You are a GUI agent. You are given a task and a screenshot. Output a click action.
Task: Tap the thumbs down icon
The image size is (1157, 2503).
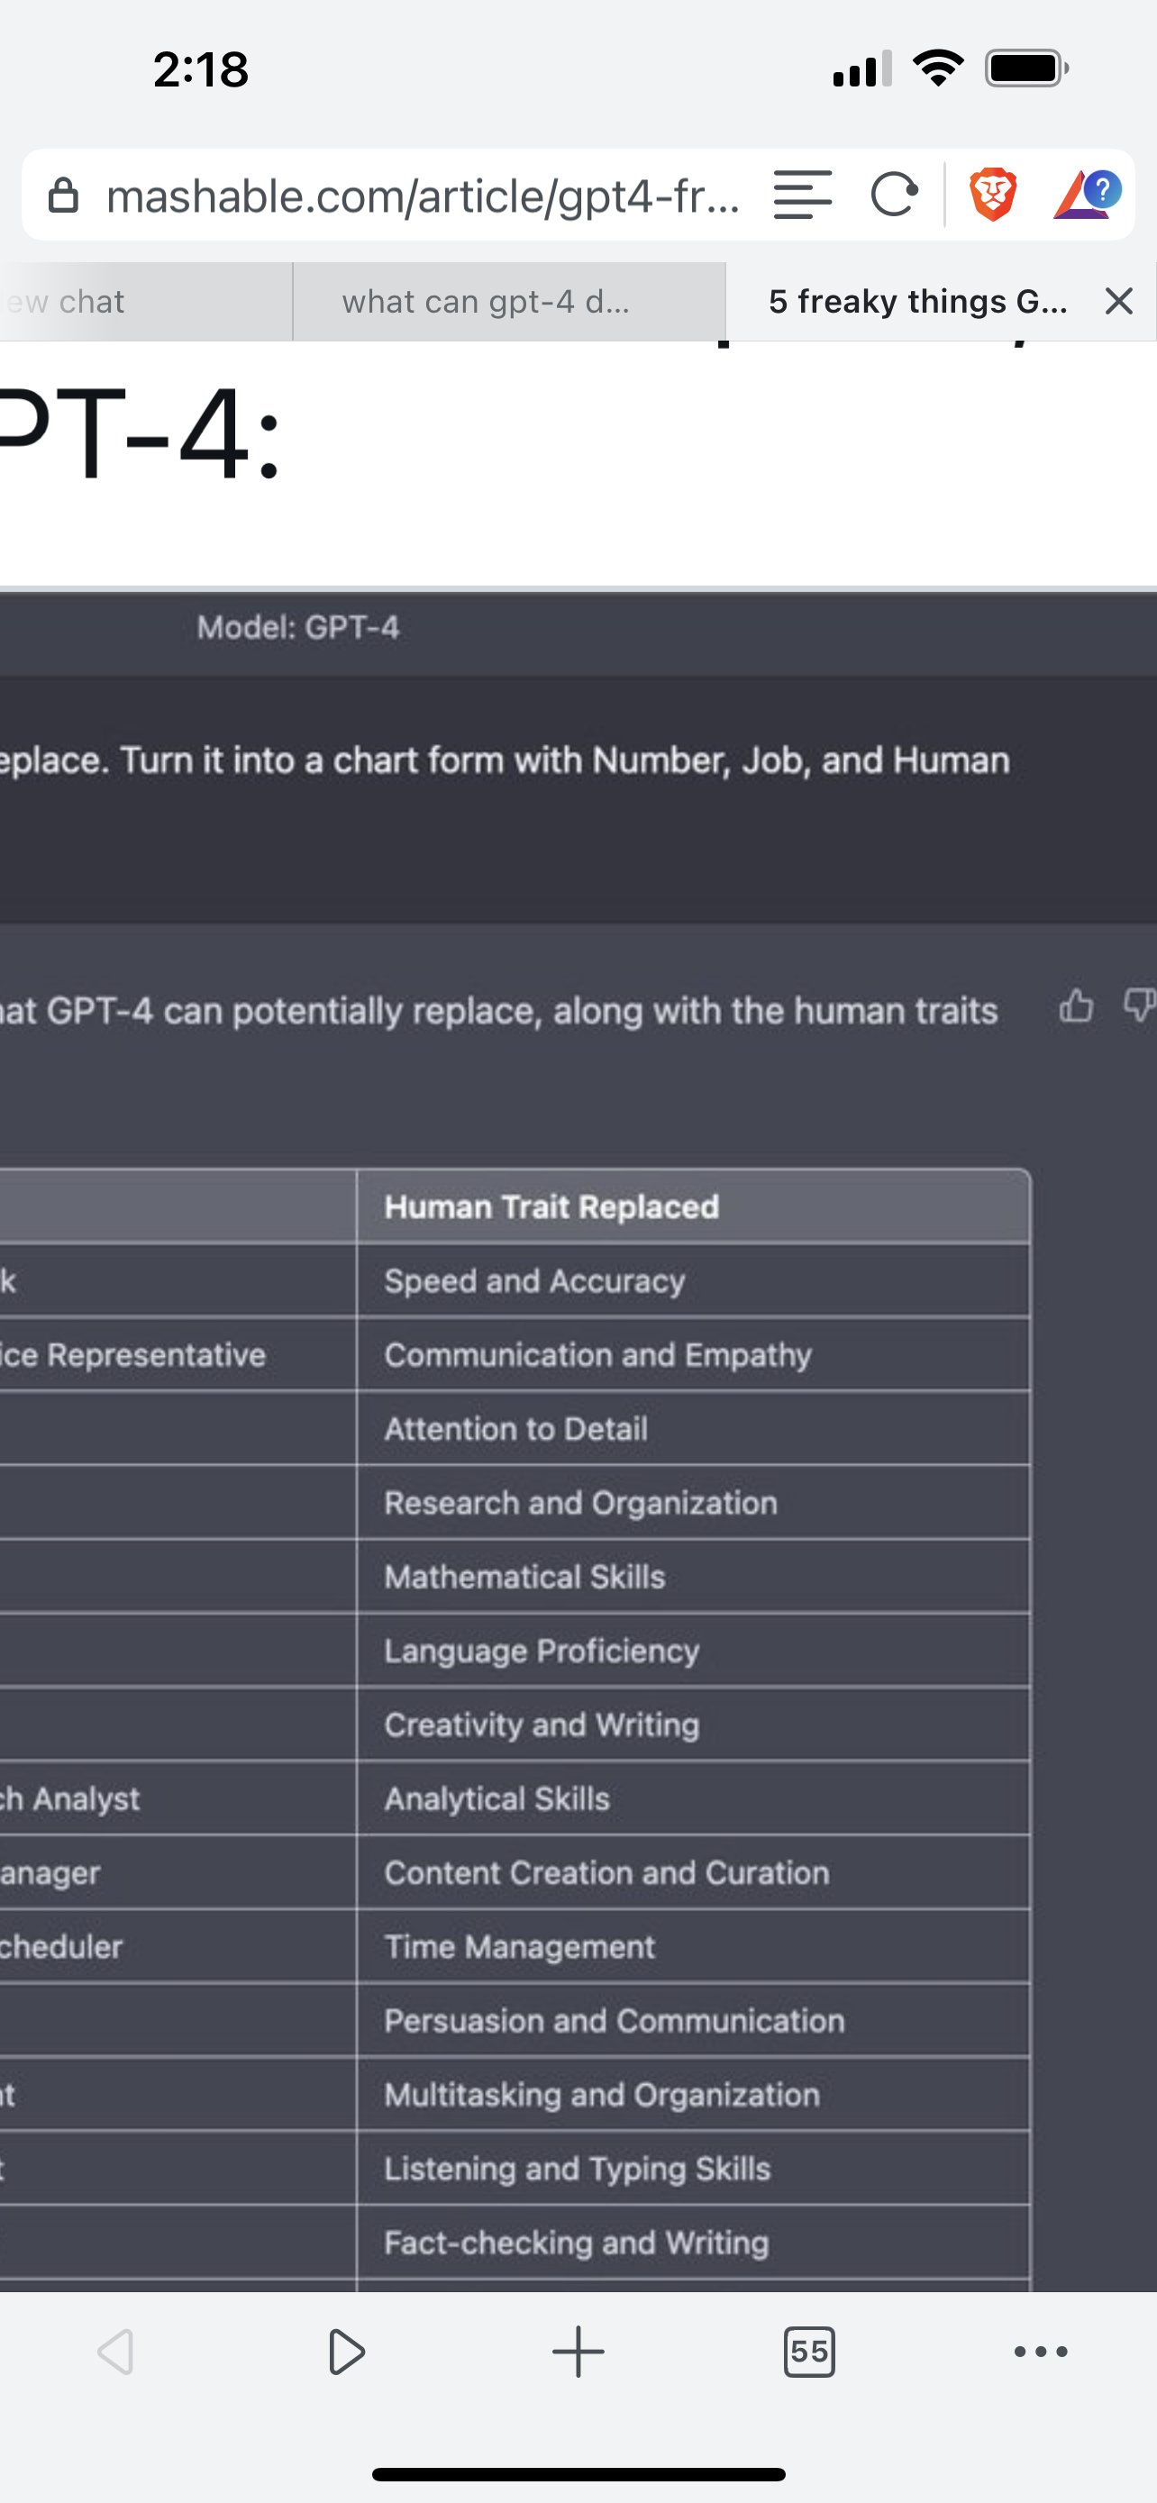point(1139,1006)
